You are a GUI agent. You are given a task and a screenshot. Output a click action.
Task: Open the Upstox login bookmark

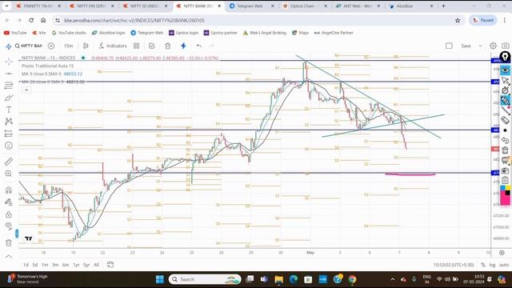183,33
